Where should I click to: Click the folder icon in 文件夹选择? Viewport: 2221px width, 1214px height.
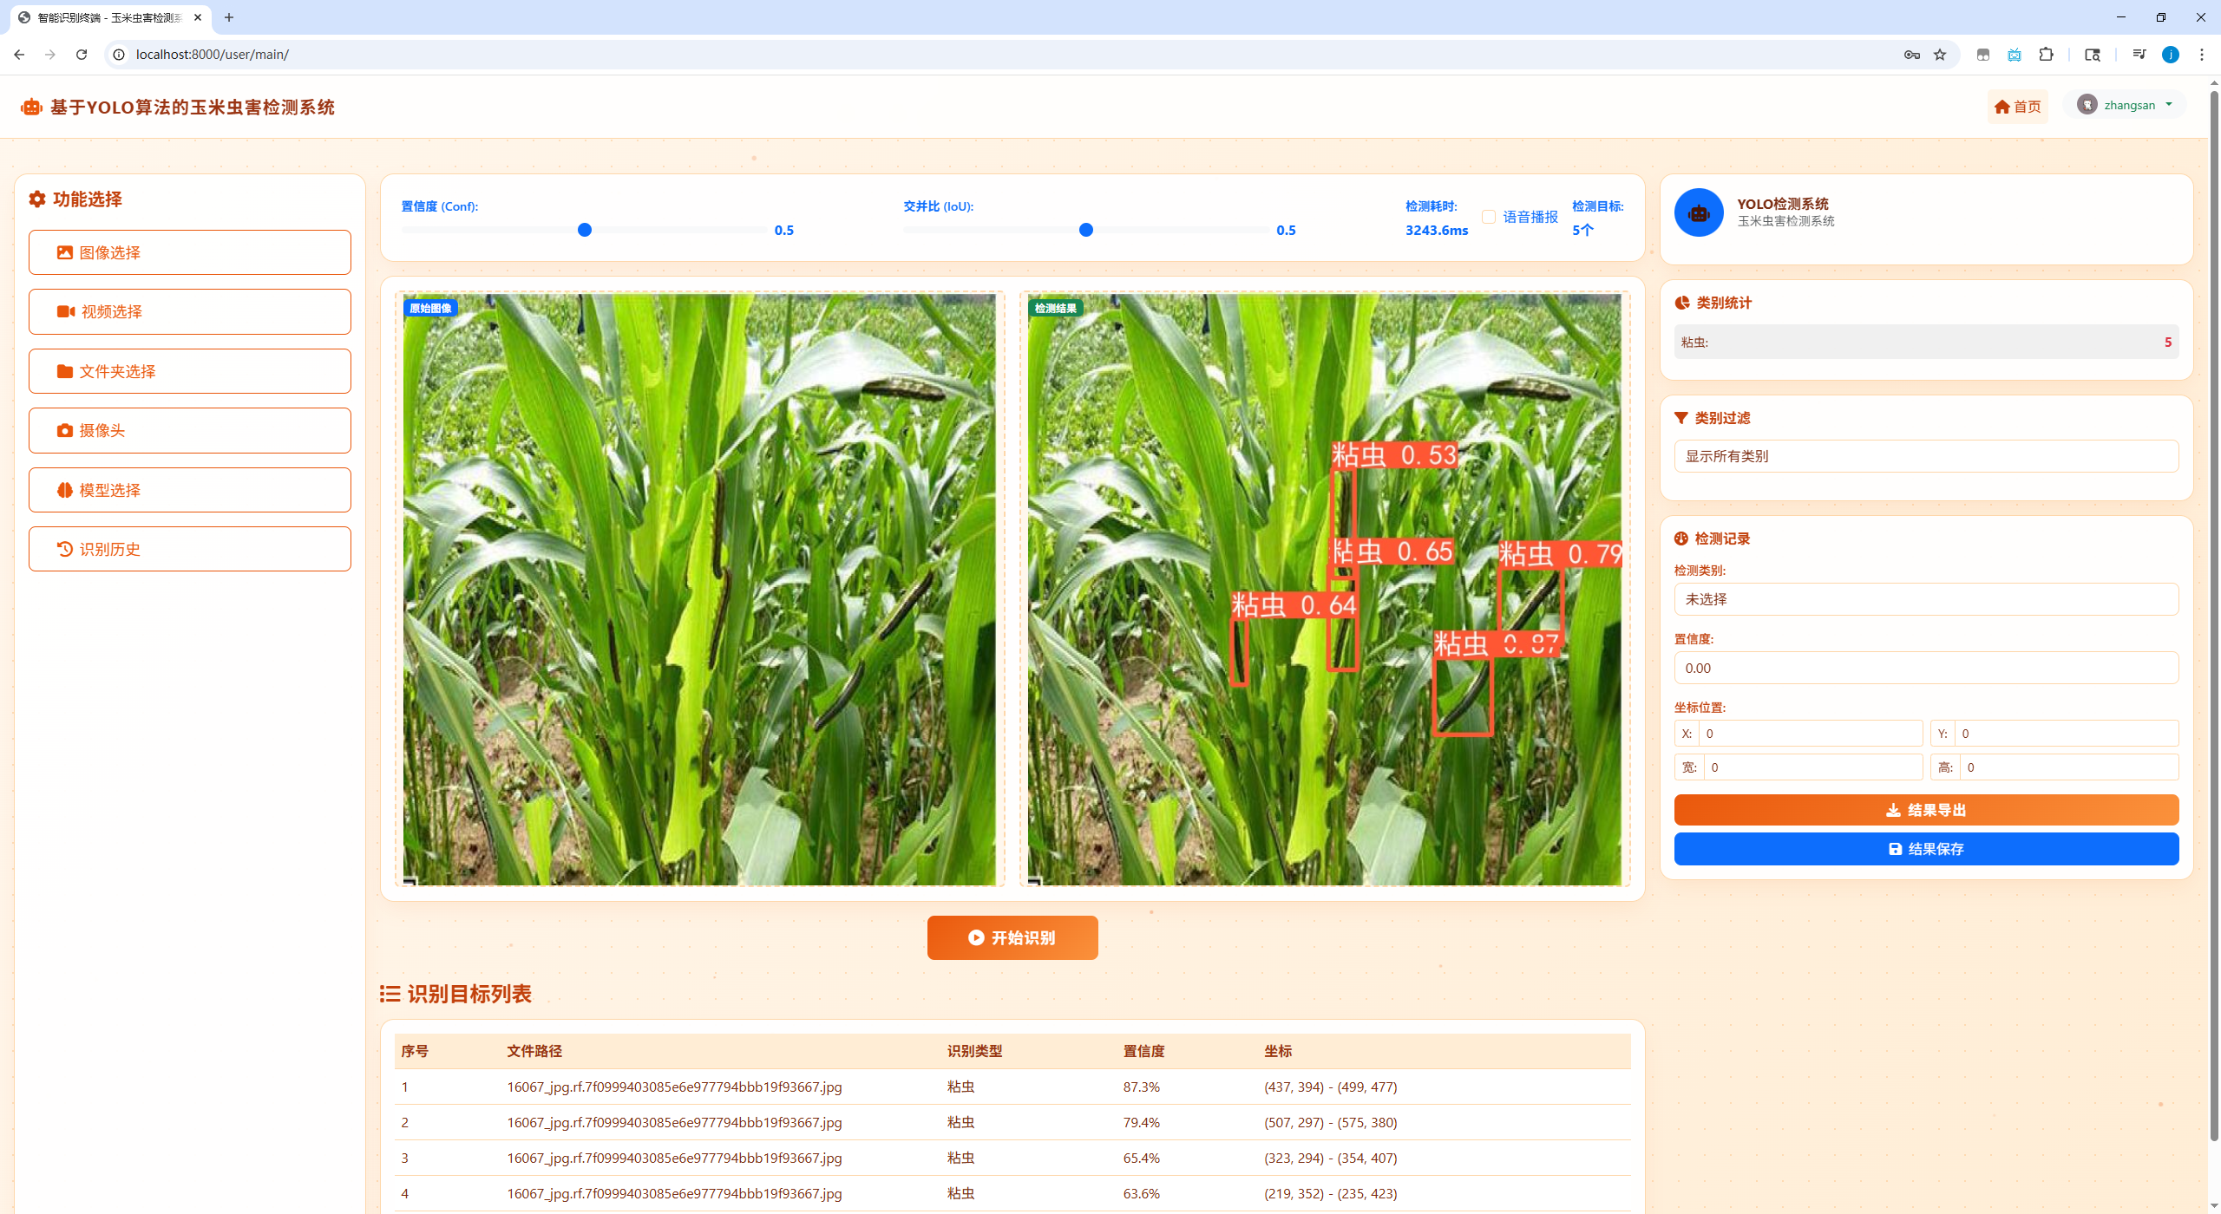[65, 371]
